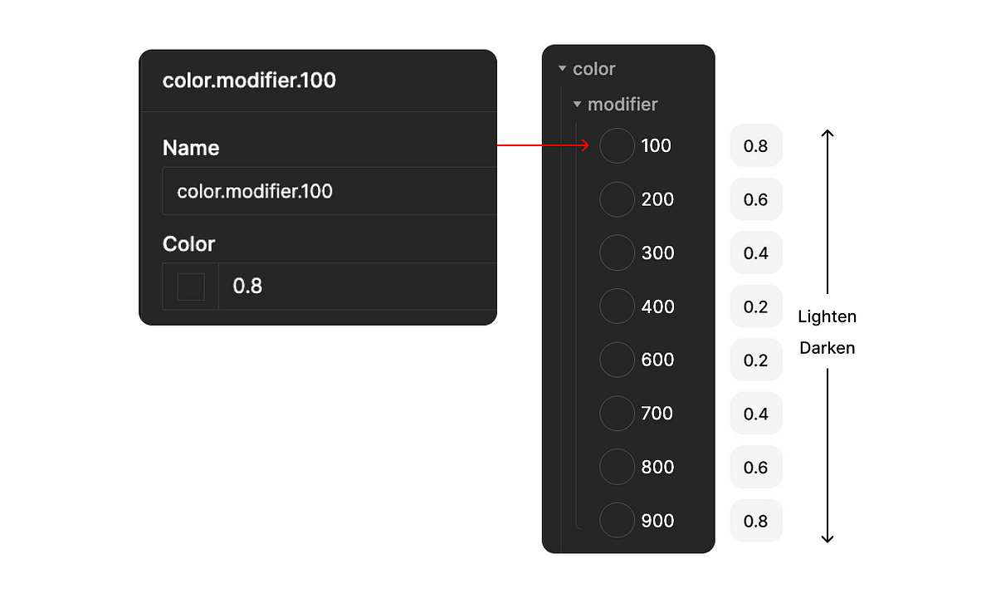Click the 0.6 badge beside token 800

point(756,468)
